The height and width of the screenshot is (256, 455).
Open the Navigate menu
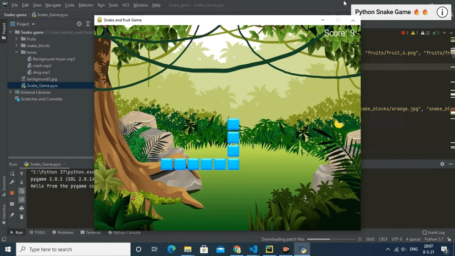click(53, 5)
